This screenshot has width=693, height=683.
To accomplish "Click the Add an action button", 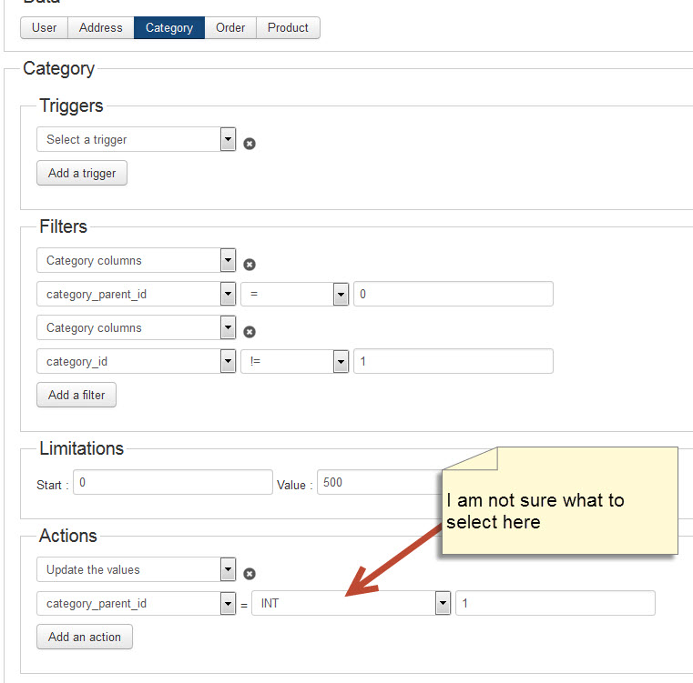I will click(x=85, y=637).
